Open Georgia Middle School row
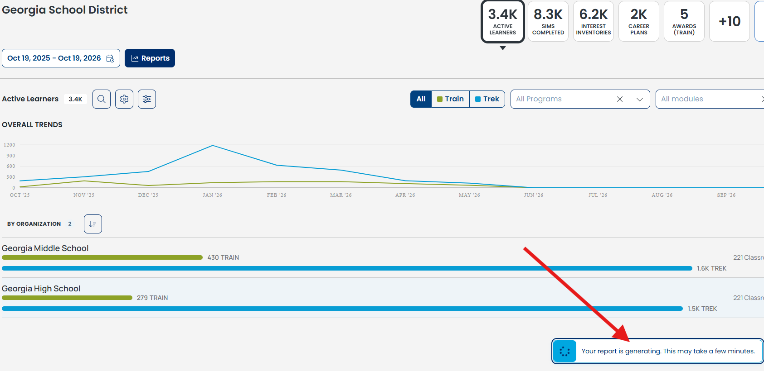 pyautogui.click(x=383, y=257)
